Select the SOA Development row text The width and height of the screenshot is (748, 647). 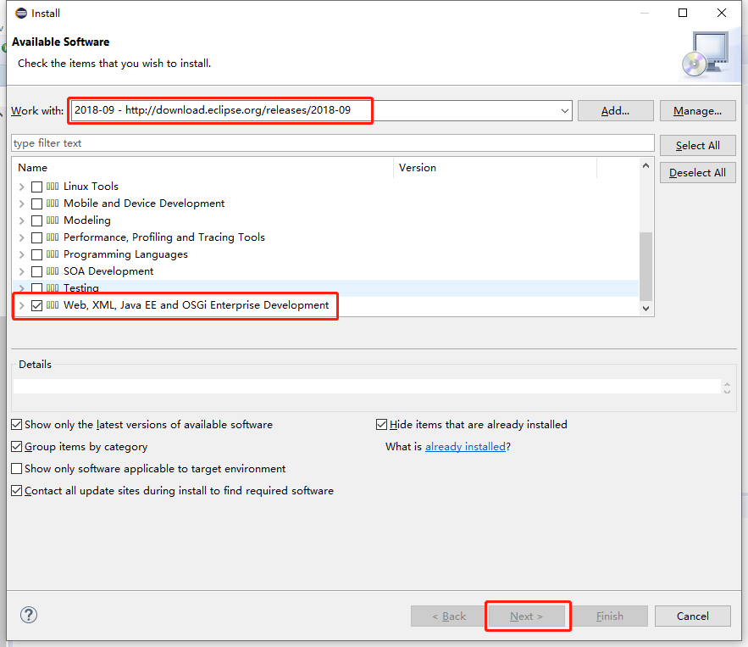tap(108, 271)
